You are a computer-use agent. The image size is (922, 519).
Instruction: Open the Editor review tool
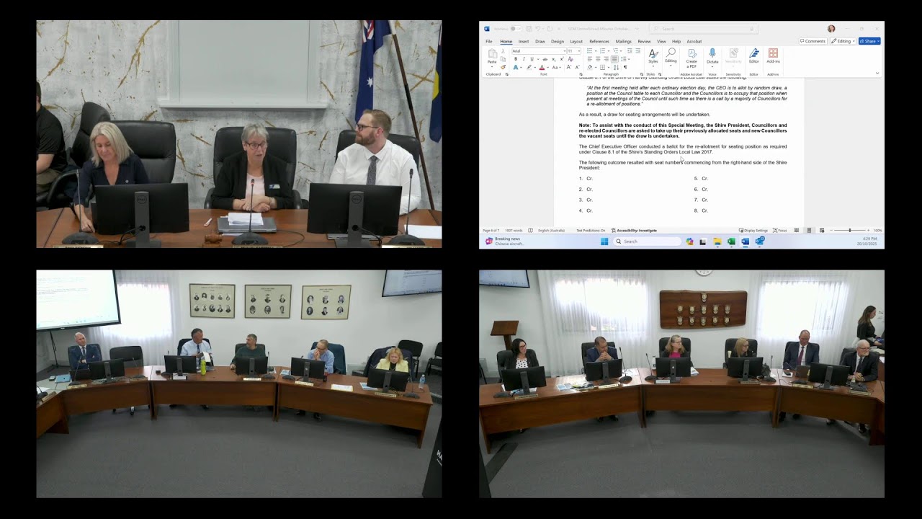point(754,53)
